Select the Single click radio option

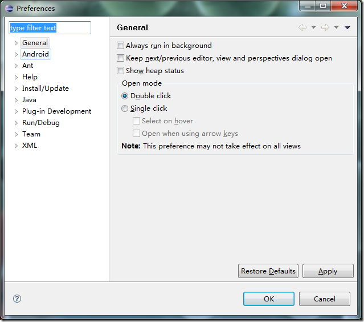125,108
